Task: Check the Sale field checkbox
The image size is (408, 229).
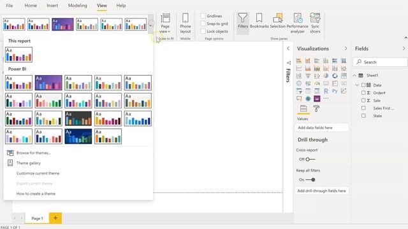Action: click(x=363, y=101)
